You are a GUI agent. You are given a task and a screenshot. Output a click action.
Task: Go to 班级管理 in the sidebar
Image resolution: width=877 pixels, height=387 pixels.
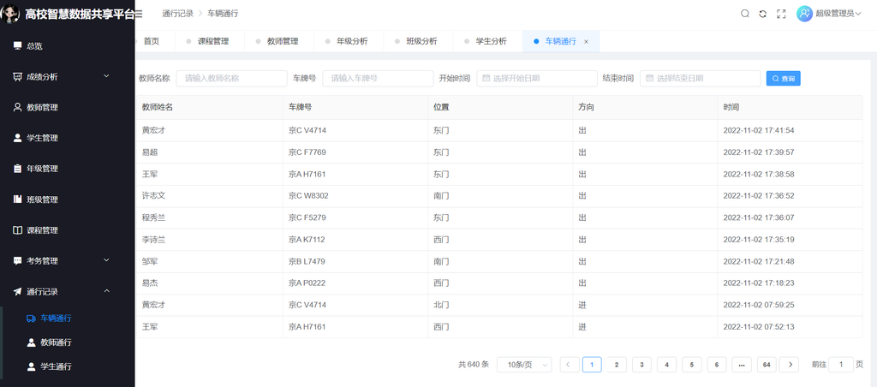(x=42, y=199)
